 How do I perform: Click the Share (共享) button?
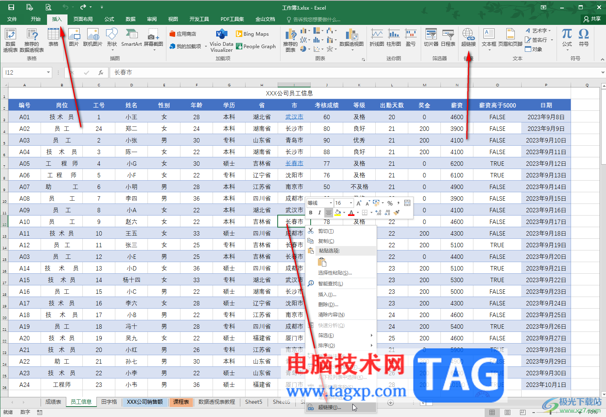pyautogui.click(x=592, y=19)
